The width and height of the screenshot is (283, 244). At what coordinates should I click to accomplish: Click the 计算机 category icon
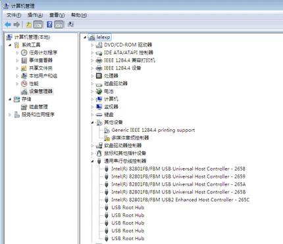click(99, 99)
